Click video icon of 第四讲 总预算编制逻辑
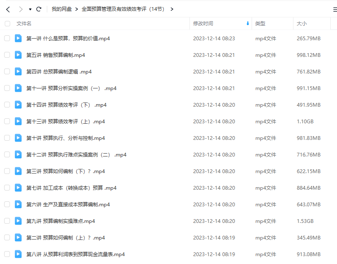The width and height of the screenshot is (337, 264). [x=18, y=71]
